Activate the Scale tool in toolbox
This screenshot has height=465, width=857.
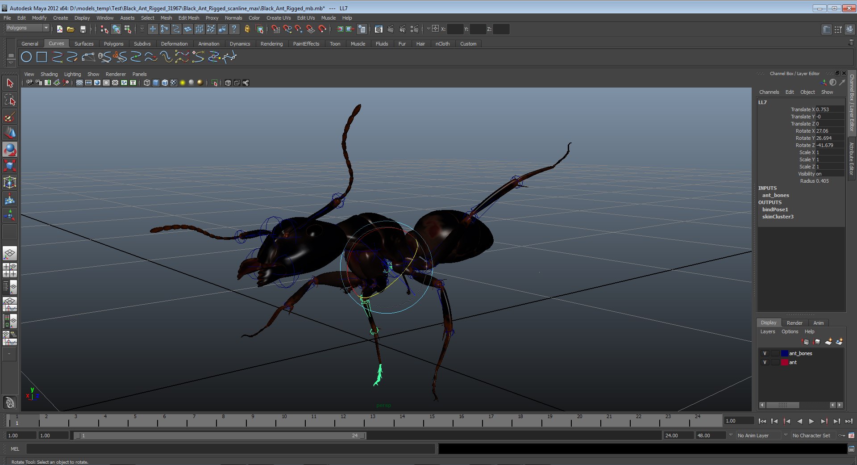pos(10,166)
